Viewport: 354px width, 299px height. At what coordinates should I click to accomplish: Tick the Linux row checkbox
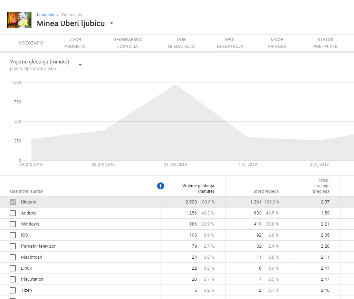pyautogui.click(x=13, y=268)
